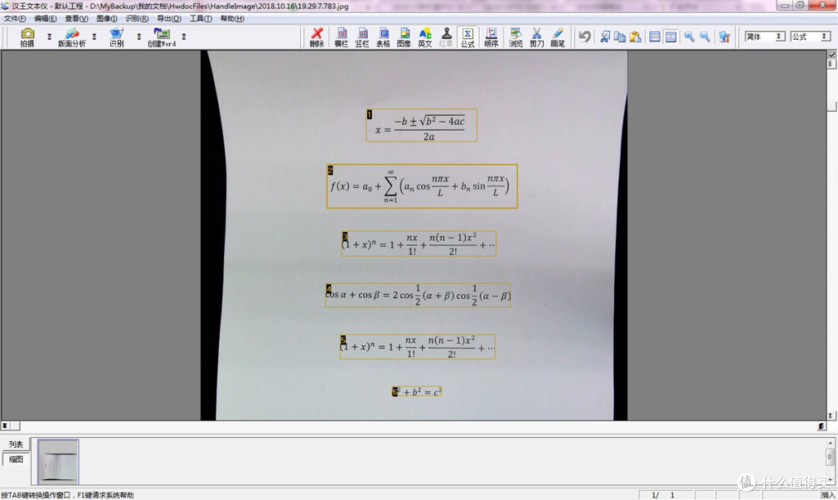Click the check icon atop vertical scrollbar

point(832,54)
